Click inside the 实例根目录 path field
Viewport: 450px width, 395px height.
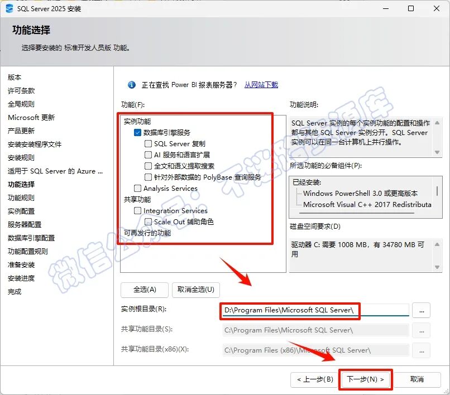315,310
